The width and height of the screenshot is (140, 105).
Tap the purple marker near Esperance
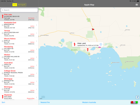click(99, 47)
